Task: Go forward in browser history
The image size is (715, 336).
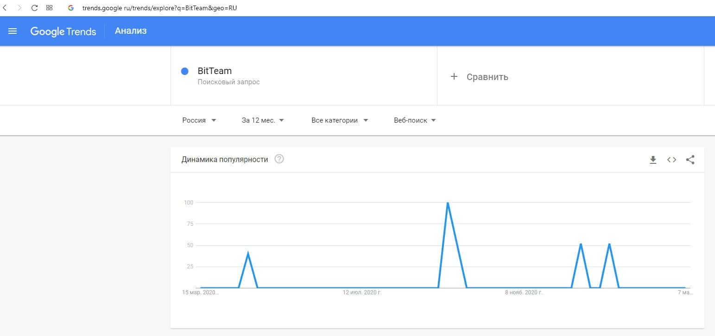Action: coord(19,8)
